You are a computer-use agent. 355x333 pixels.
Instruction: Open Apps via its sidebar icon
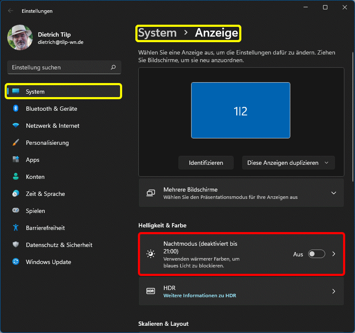click(16, 160)
